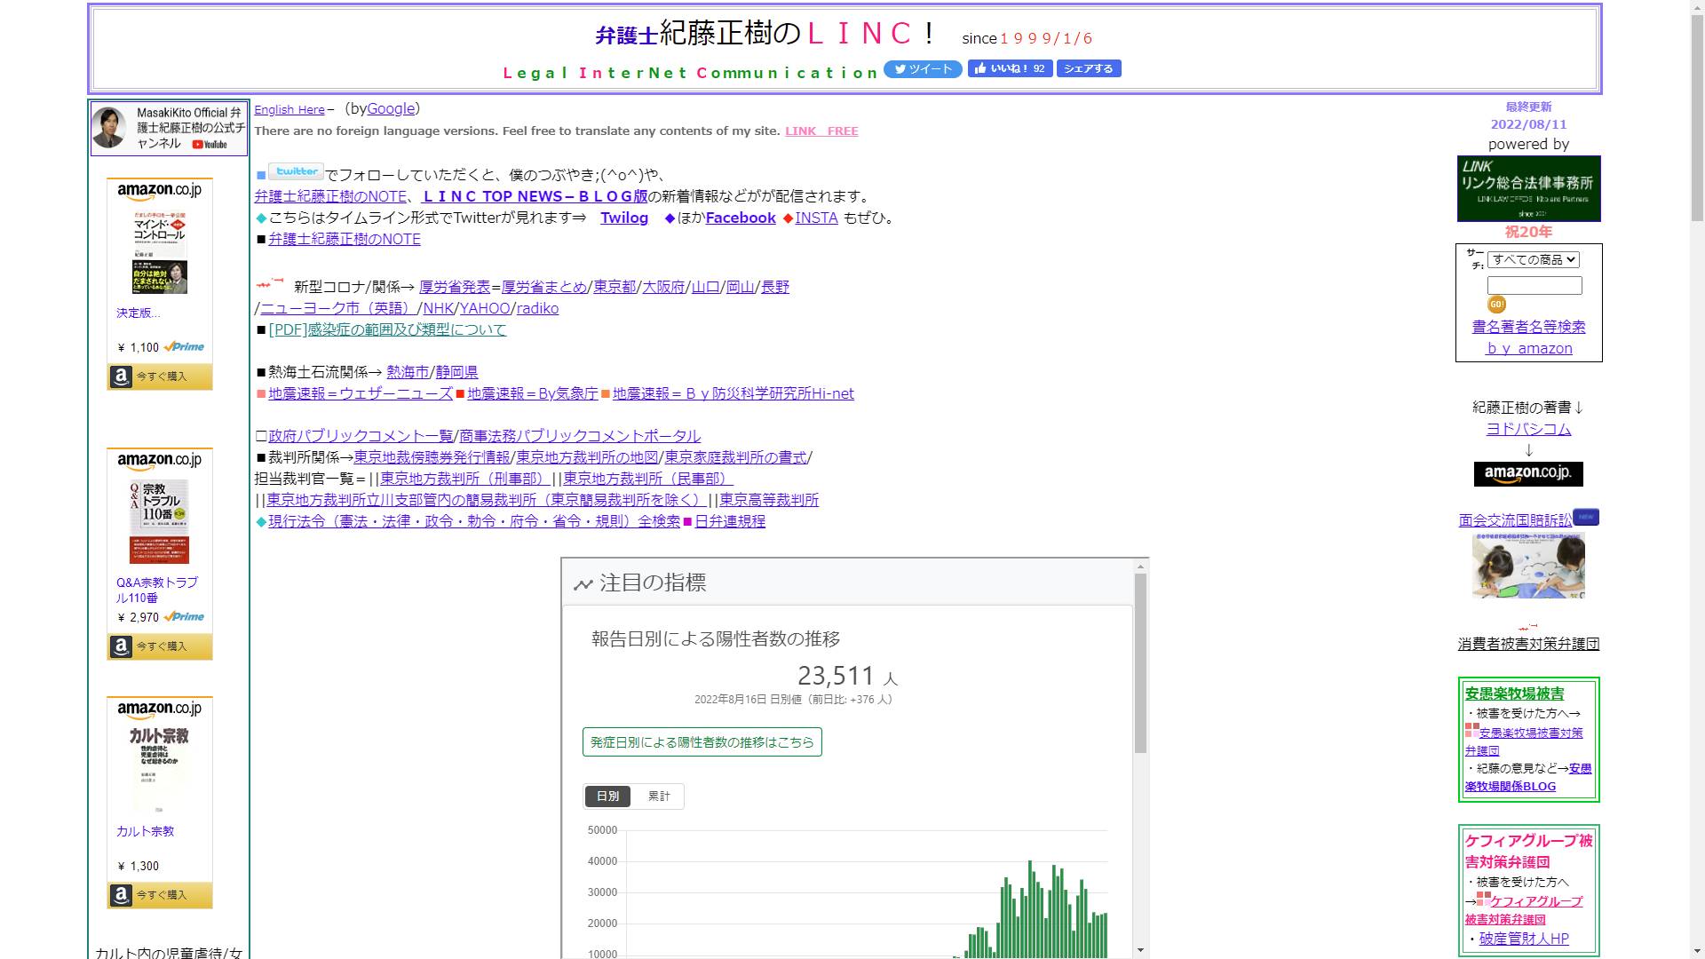Click the orange GO search icon
Image resolution: width=1705 pixels, height=959 pixels.
point(1496,305)
